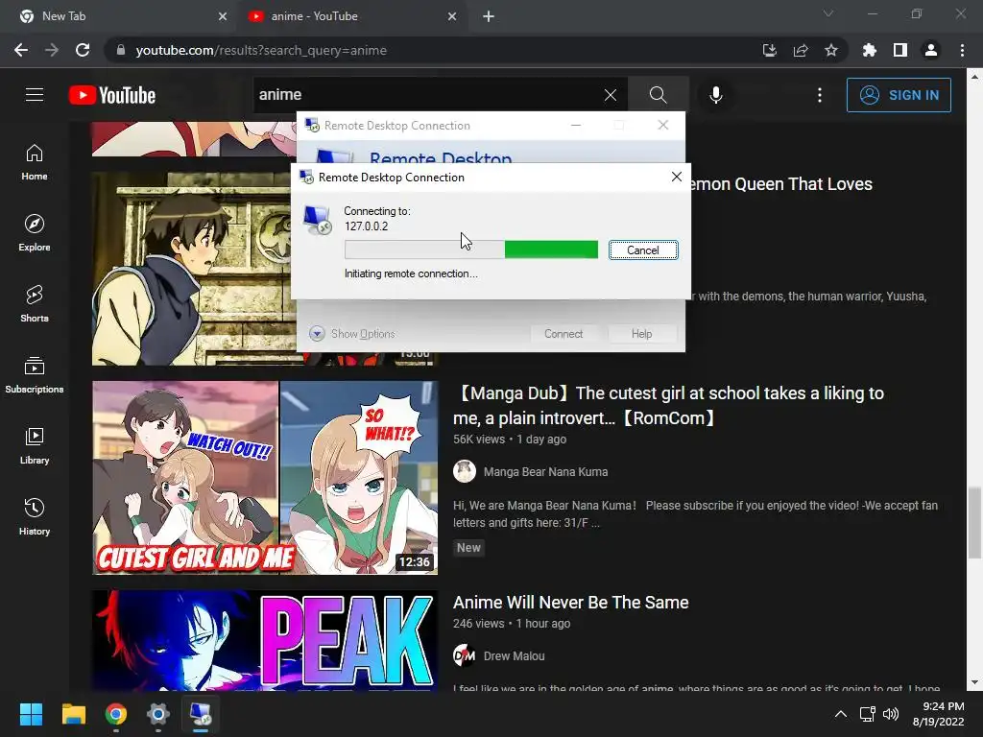Click the YouTube search magnifier button
Screen dimensions: 983x737
click(658, 95)
